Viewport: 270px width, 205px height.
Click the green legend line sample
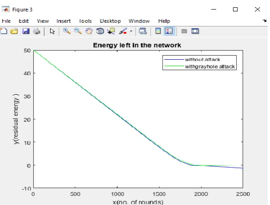[x=174, y=66]
